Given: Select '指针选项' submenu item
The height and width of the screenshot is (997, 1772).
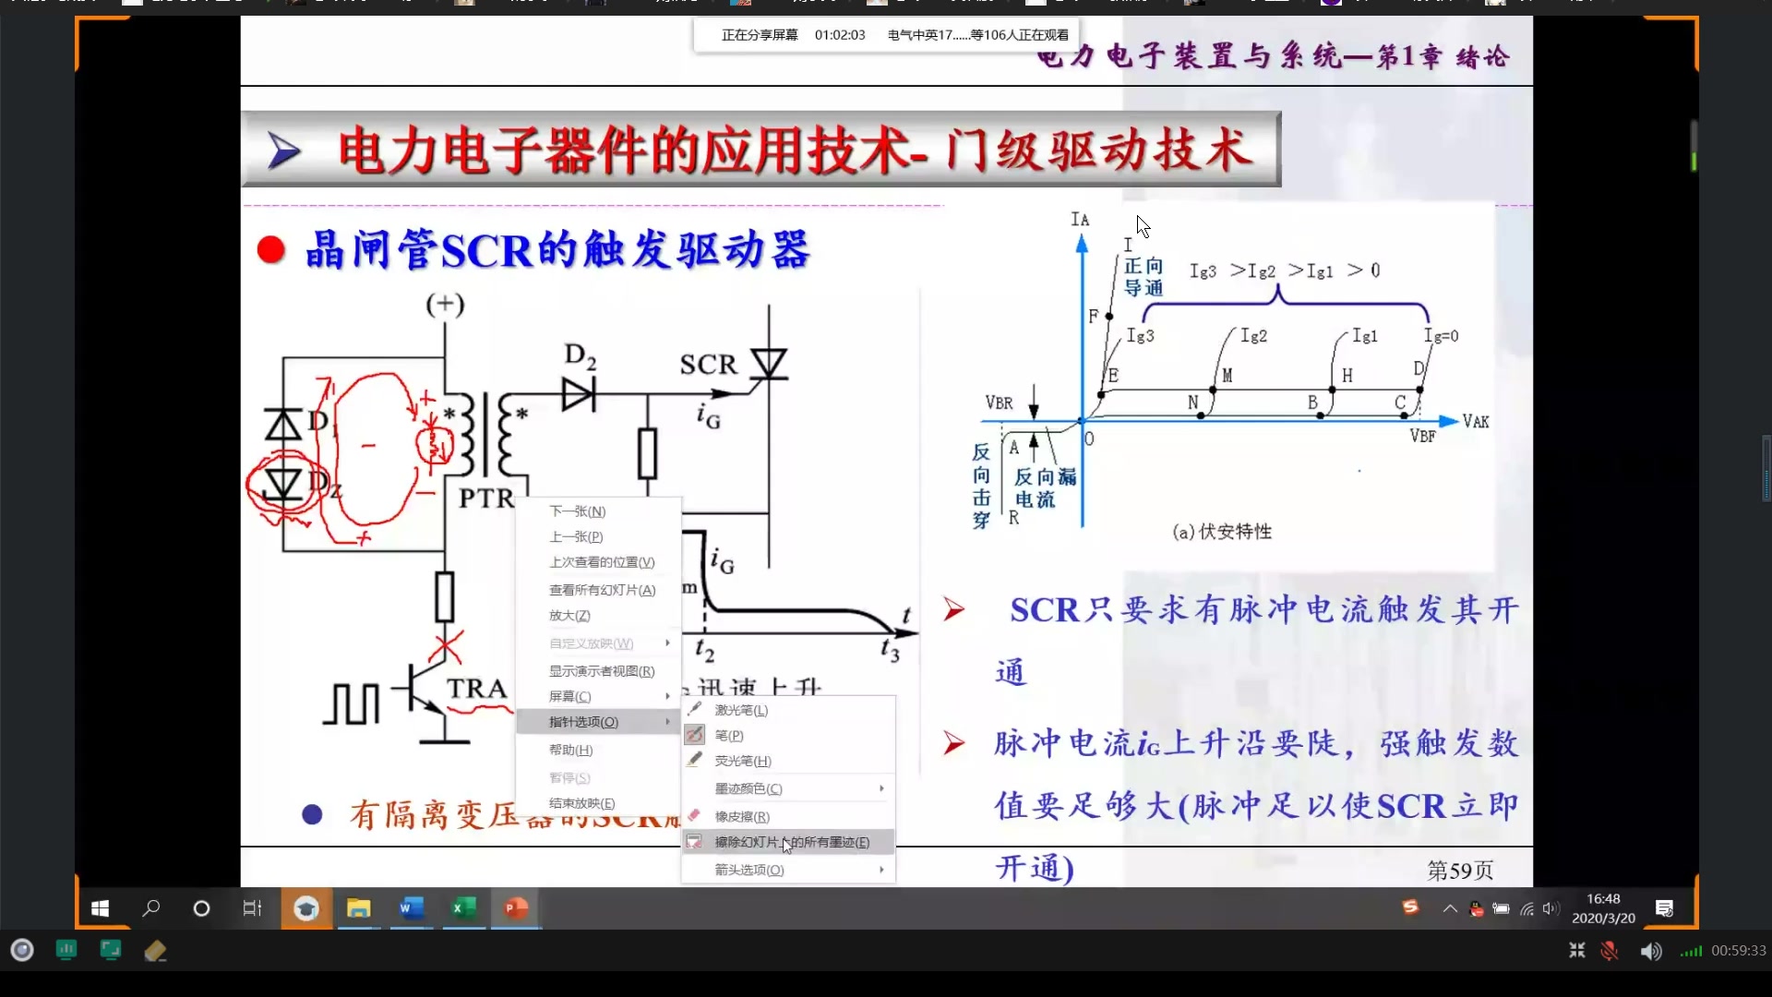Looking at the screenshot, I should click(x=583, y=722).
